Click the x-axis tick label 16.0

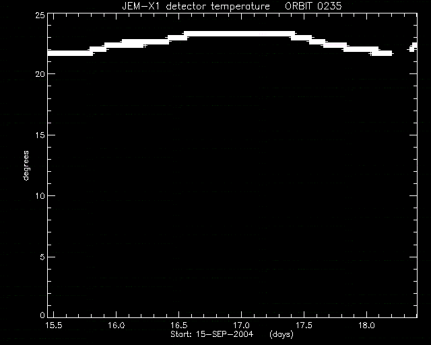pyautogui.click(x=117, y=325)
